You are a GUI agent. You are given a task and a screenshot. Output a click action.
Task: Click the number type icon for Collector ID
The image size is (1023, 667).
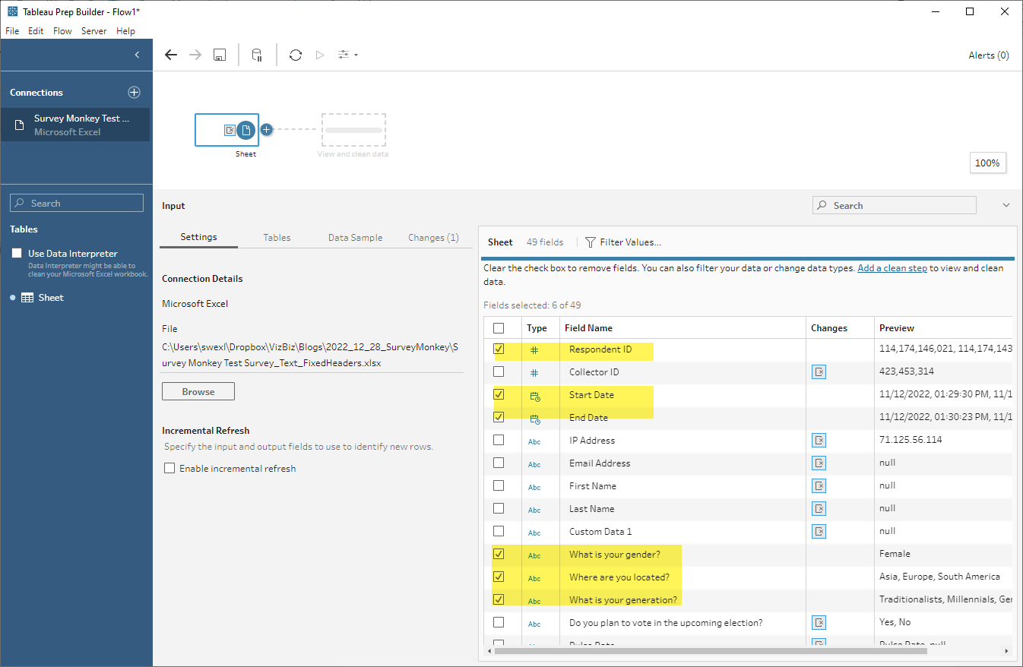(x=534, y=373)
